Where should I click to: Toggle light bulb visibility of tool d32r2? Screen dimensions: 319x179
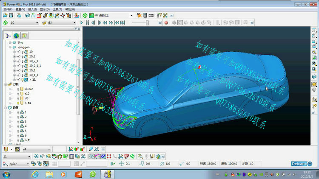(x=18, y=89)
